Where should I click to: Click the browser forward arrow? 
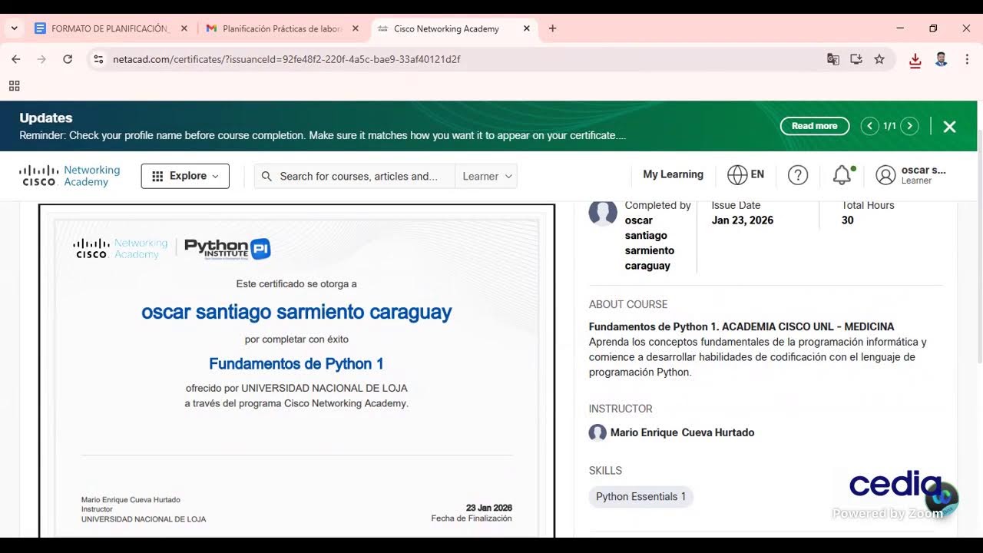(41, 59)
